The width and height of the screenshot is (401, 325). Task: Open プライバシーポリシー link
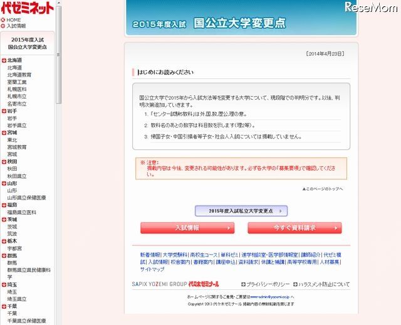266,284
